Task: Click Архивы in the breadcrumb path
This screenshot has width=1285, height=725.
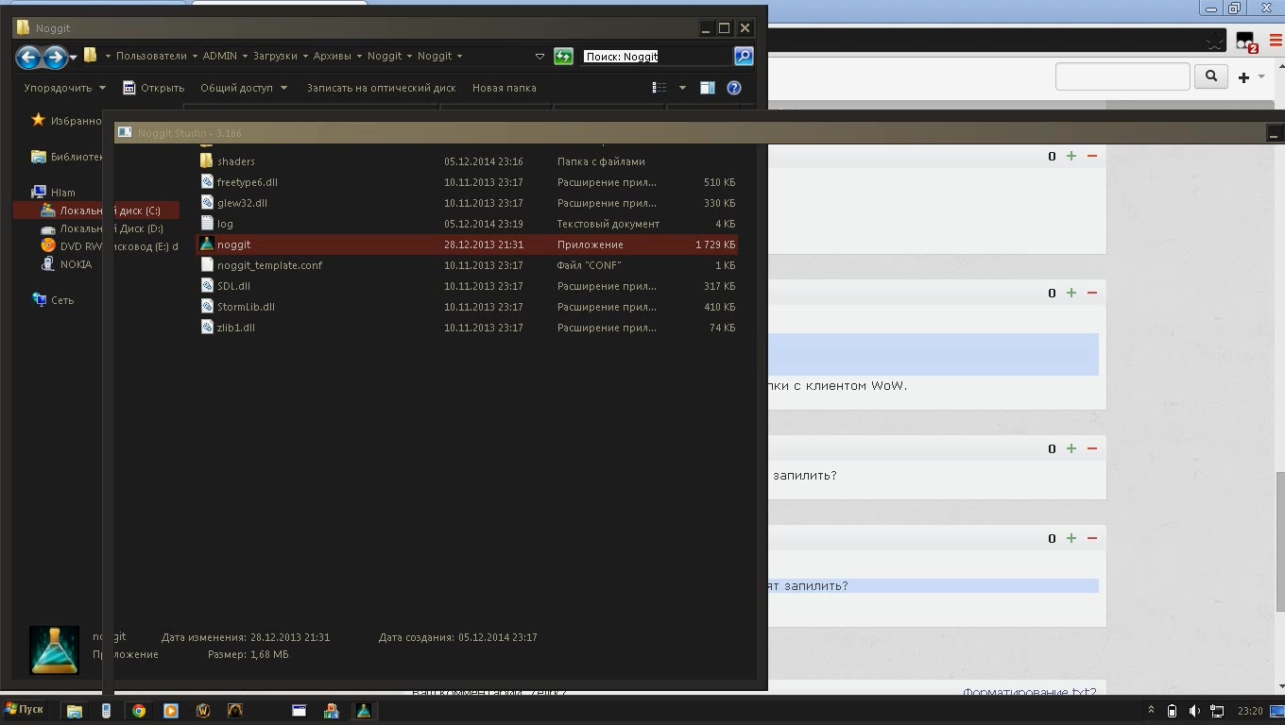Action: tap(332, 56)
